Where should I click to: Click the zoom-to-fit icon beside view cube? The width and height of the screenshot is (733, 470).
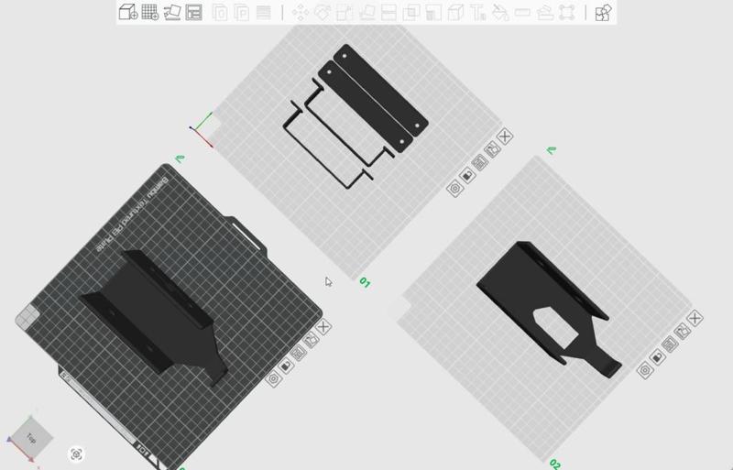pos(77,454)
